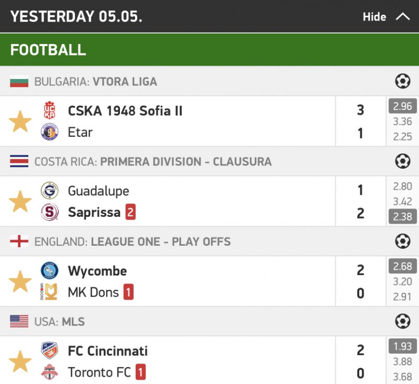Click the Wycombe club badge
Viewport: 419px width, 384px height.
pos(50,271)
